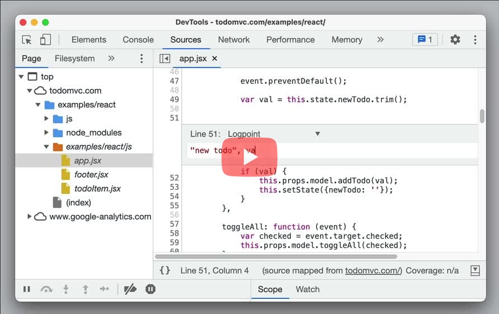The image size is (499, 314).
Task: Click the 'this.props.model.addTodo(val);' code line
Action: point(328,181)
